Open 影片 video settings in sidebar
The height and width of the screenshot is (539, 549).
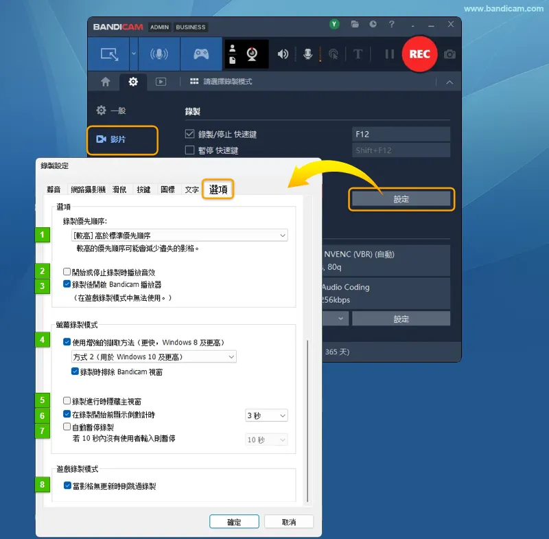tap(122, 140)
